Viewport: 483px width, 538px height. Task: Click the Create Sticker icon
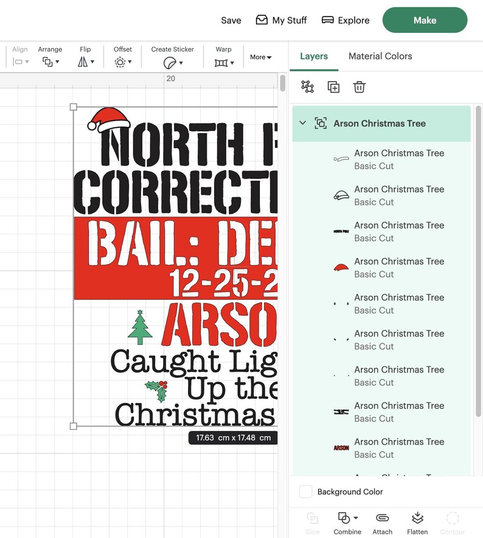click(x=170, y=63)
